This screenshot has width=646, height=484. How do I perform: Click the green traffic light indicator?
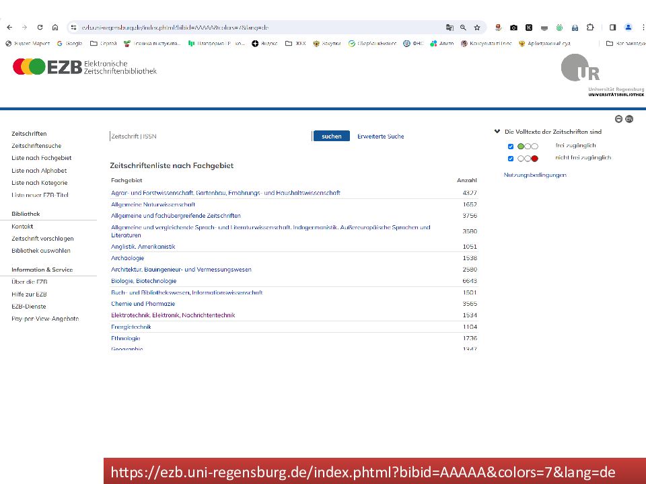pyautogui.click(x=521, y=146)
